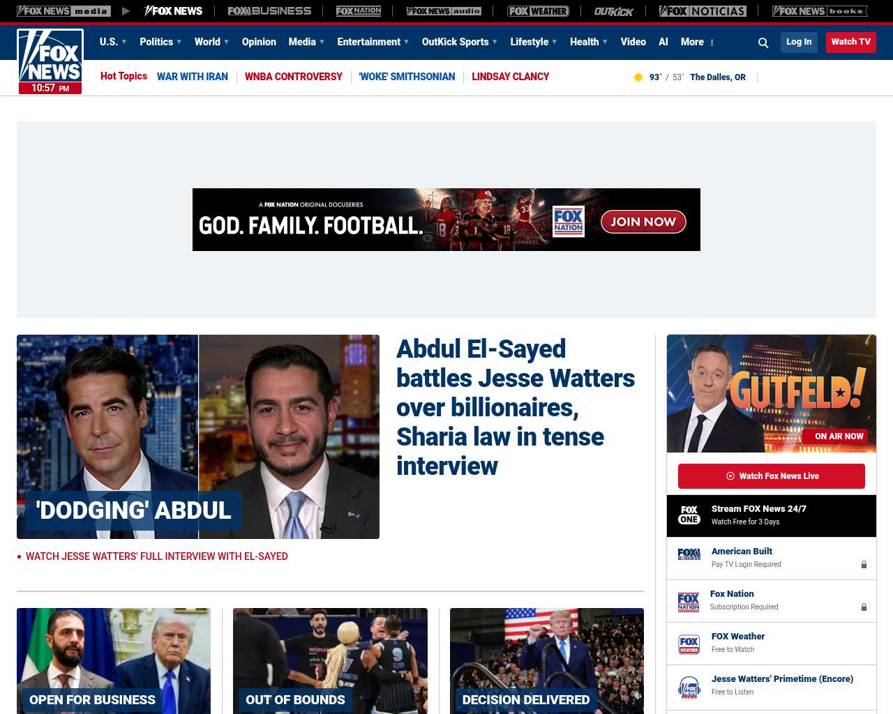The image size is (893, 714).
Task: Click JOIN NOW on Fox Nation ad
Action: pyautogui.click(x=643, y=222)
